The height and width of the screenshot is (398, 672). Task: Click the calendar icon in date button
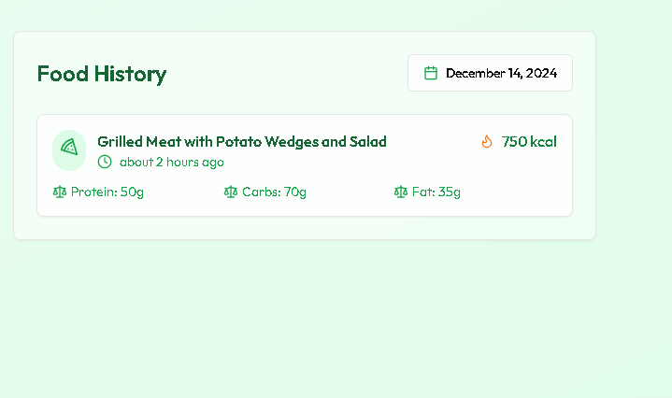(431, 73)
